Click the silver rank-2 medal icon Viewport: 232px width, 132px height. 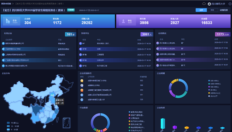(x=82, y=85)
